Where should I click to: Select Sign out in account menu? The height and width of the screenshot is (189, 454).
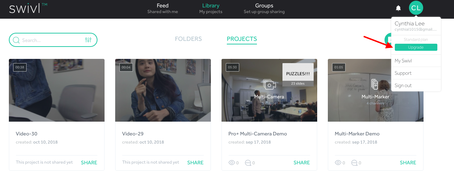point(403,85)
